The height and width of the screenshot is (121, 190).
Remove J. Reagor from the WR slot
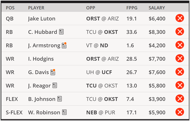click(180, 85)
